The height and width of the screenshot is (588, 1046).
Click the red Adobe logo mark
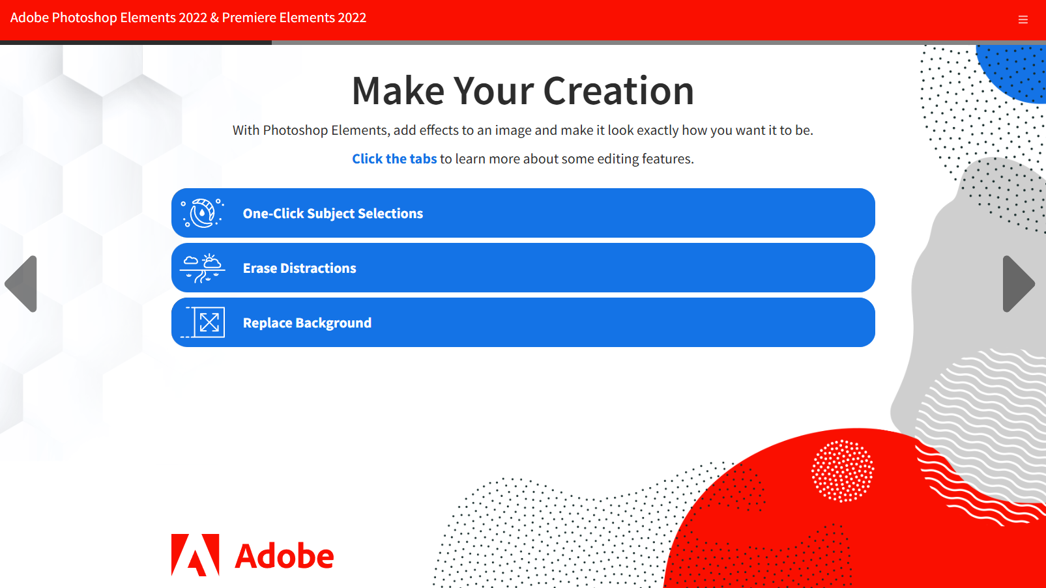[195, 555]
